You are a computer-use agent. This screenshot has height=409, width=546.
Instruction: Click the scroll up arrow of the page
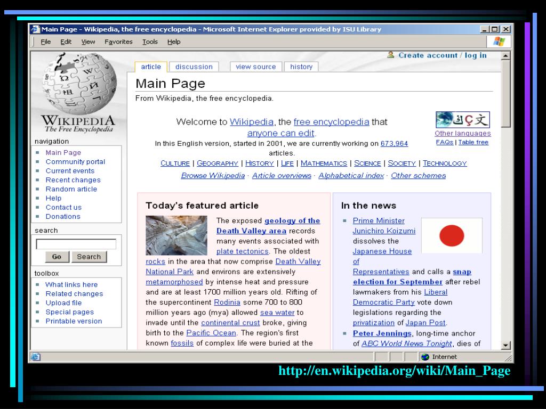pyautogui.click(x=505, y=55)
